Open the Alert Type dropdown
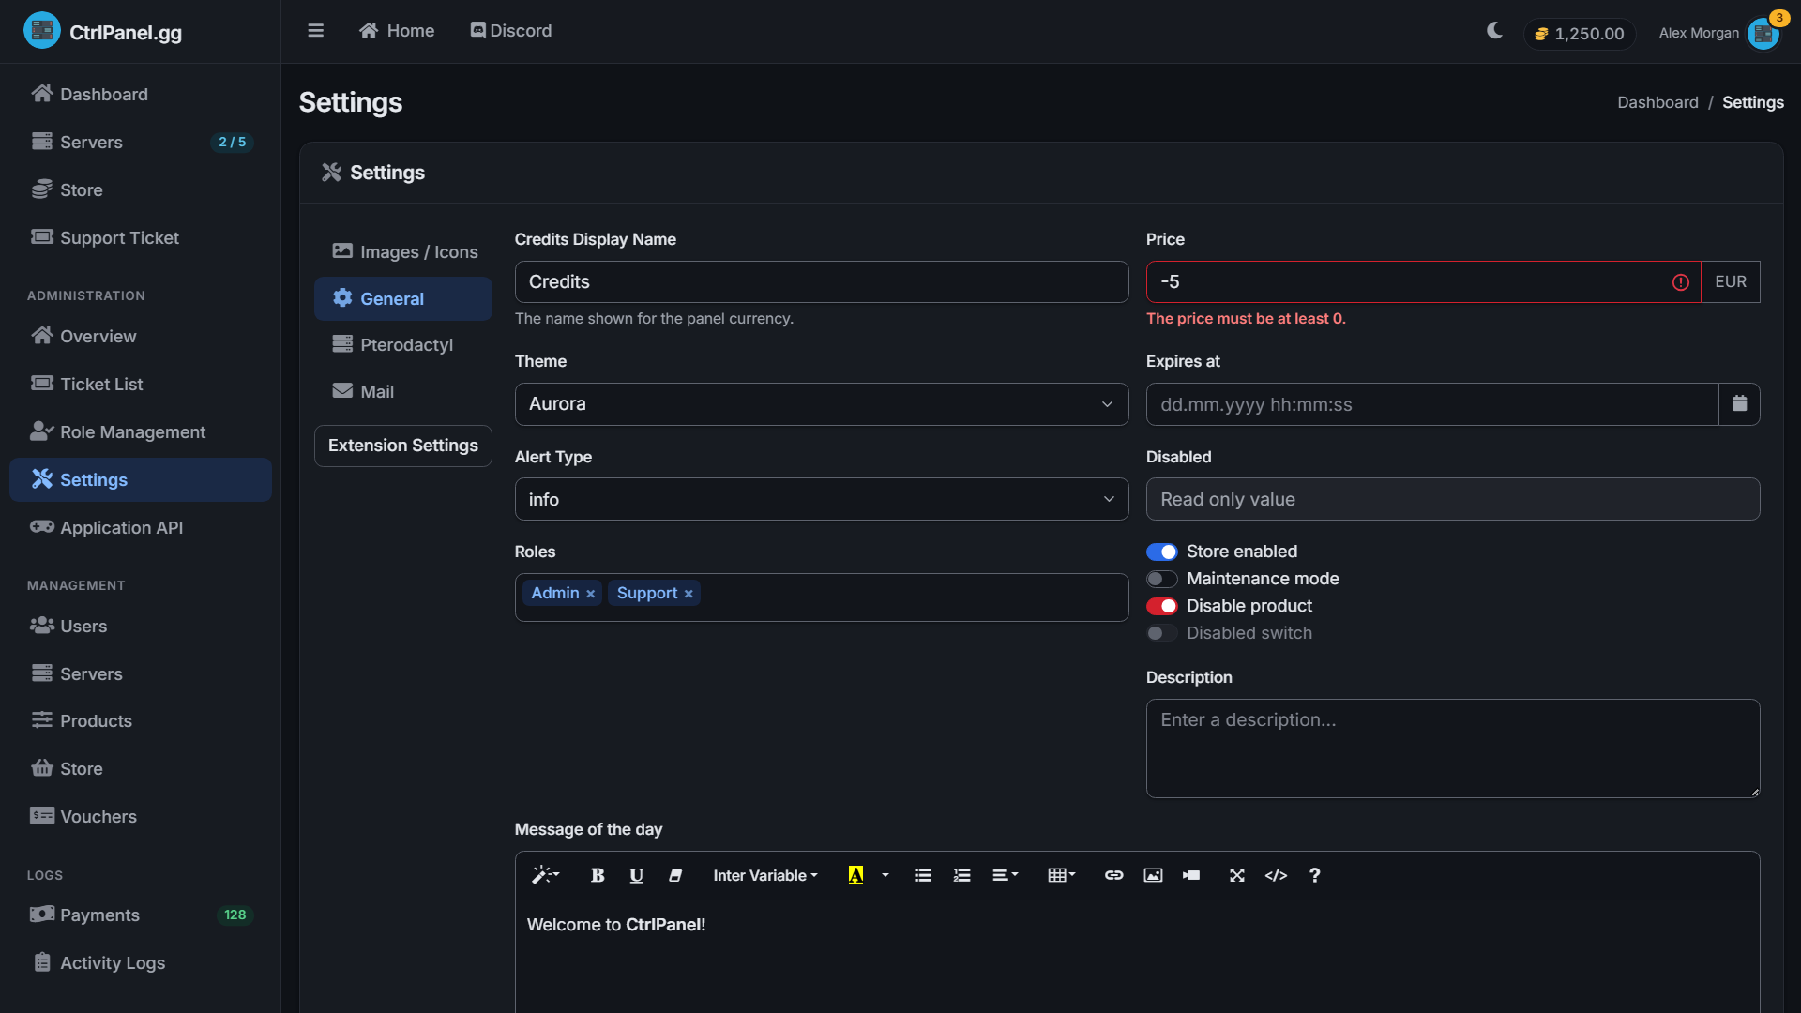This screenshot has width=1801, height=1013. click(821, 499)
